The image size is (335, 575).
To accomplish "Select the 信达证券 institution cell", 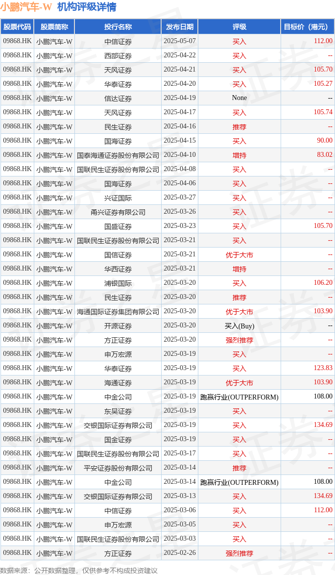I will click(118, 98).
